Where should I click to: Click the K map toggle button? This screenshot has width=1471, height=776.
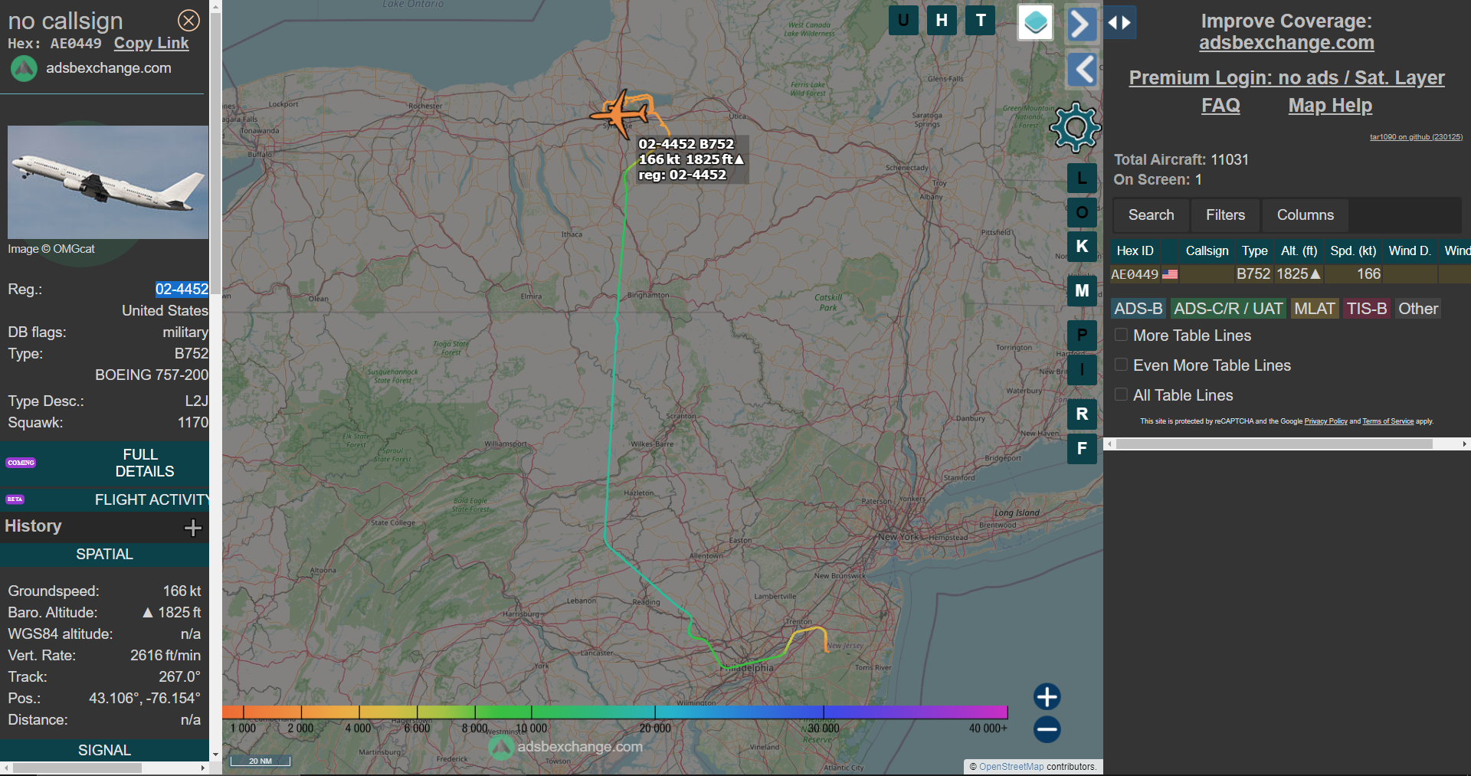click(x=1082, y=247)
